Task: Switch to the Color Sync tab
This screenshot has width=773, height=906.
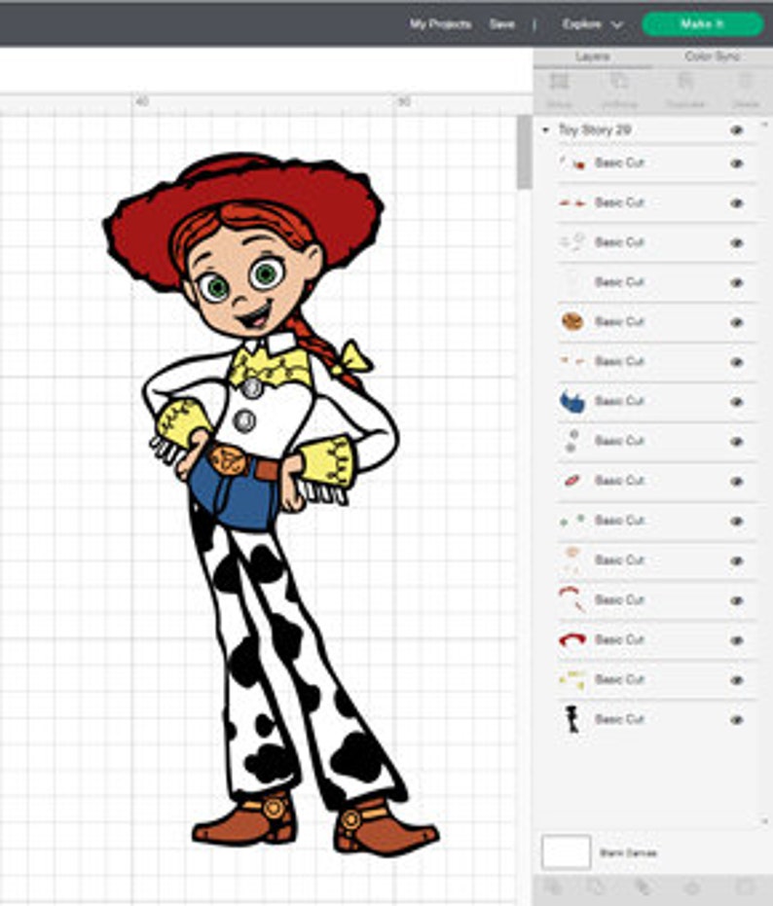Action: click(713, 56)
